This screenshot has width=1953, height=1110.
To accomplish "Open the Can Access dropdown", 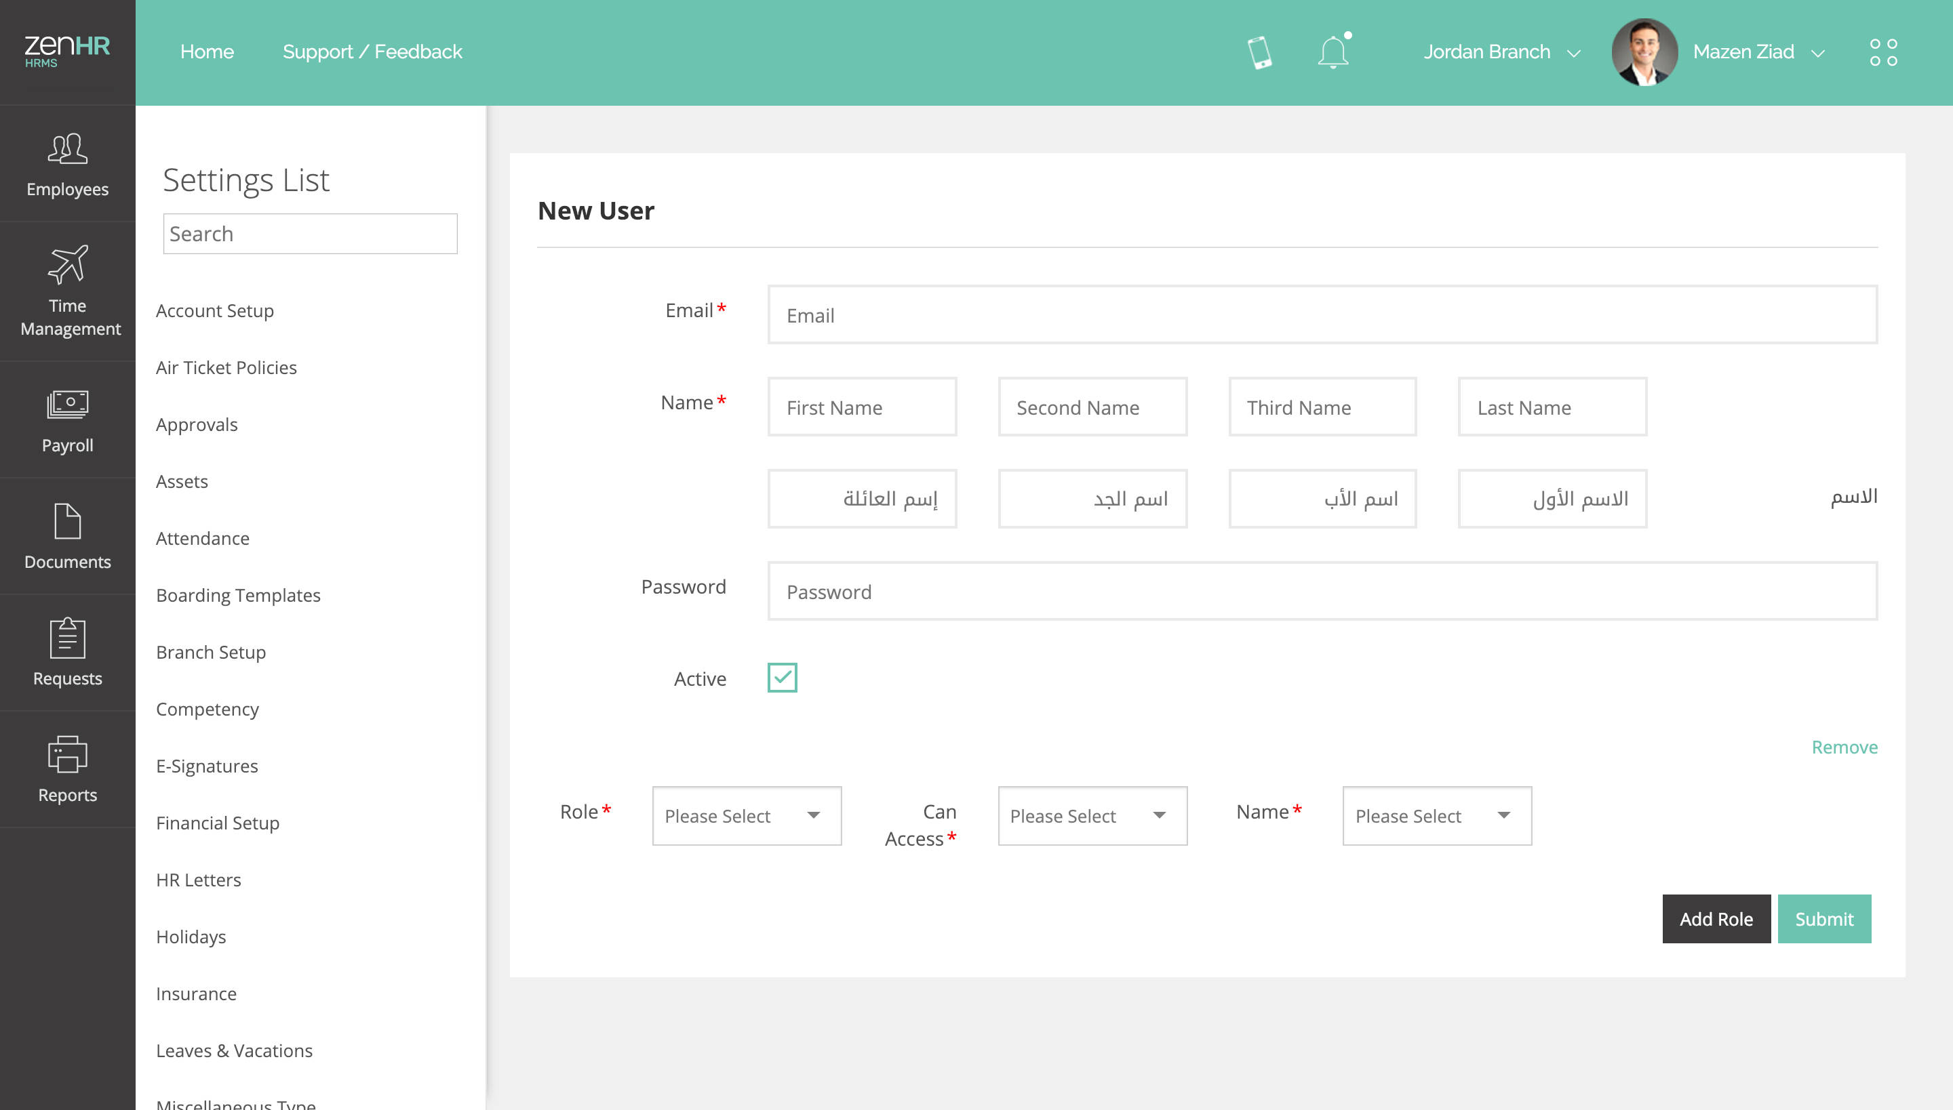I will [1092, 816].
